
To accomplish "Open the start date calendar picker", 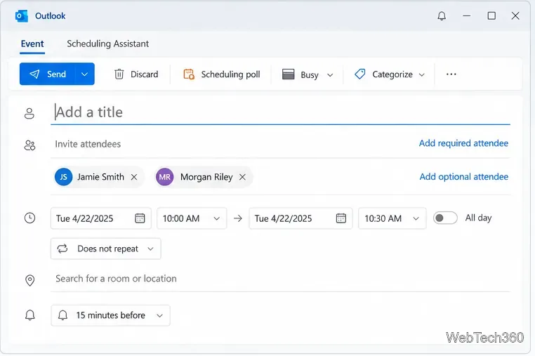I will (140, 218).
